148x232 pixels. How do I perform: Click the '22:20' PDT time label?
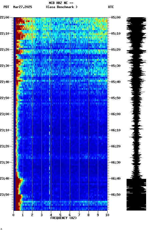5,50
